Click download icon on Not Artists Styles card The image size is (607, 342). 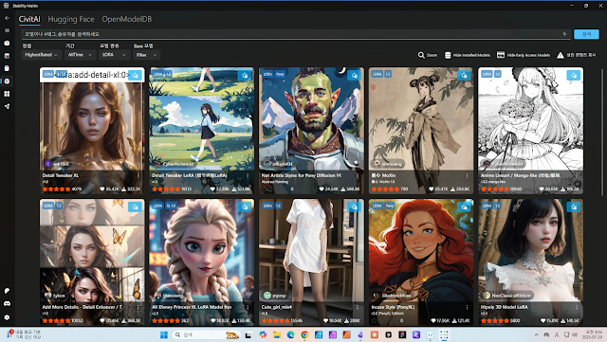click(354, 75)
